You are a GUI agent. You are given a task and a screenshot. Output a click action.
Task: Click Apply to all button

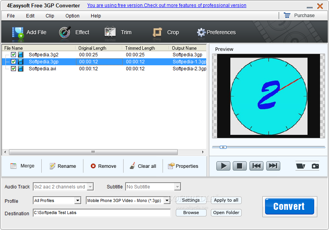(x=226, y=200)
